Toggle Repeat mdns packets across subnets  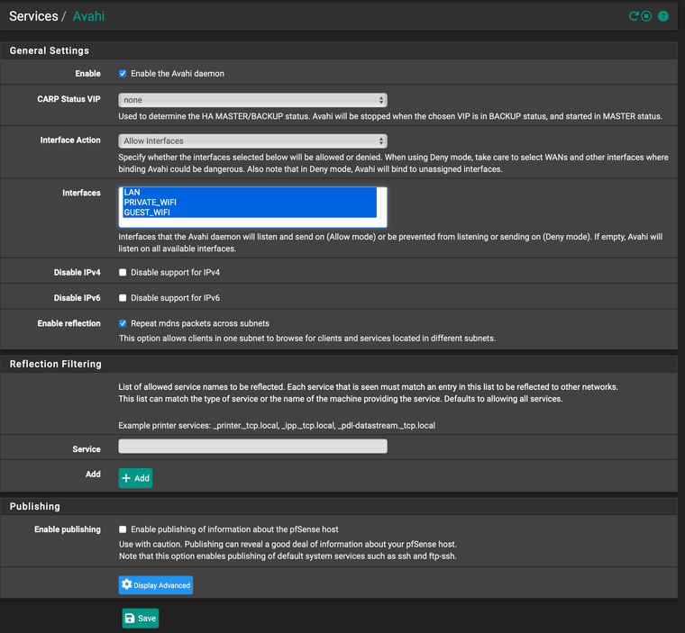pos(123,323)
